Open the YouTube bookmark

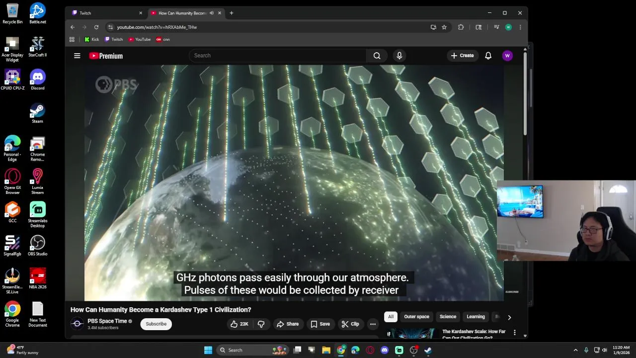tap(140, 39)
